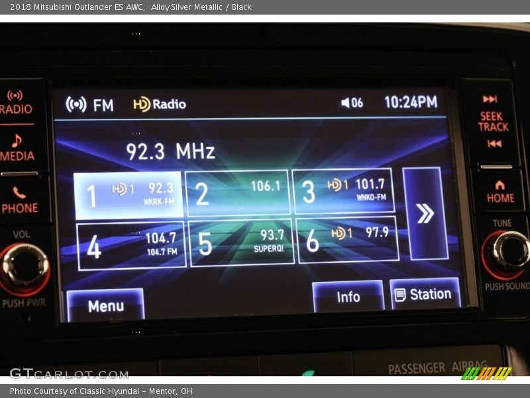Select preset 3 WNKO-FM 101.7
This screenshot has height=398, width=530.
343,191
